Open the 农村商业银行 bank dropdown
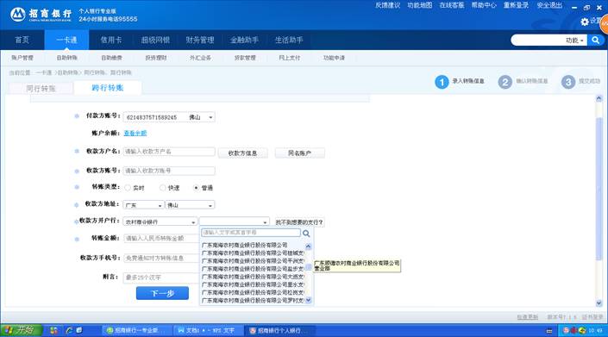This screenshot has height=337, width=608. [160, 222]
